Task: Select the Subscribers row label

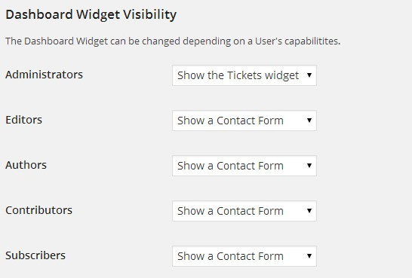Action: 35,255
